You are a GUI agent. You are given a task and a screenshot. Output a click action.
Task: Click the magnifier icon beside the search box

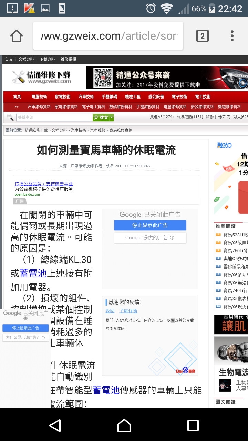tap(10, 117)
